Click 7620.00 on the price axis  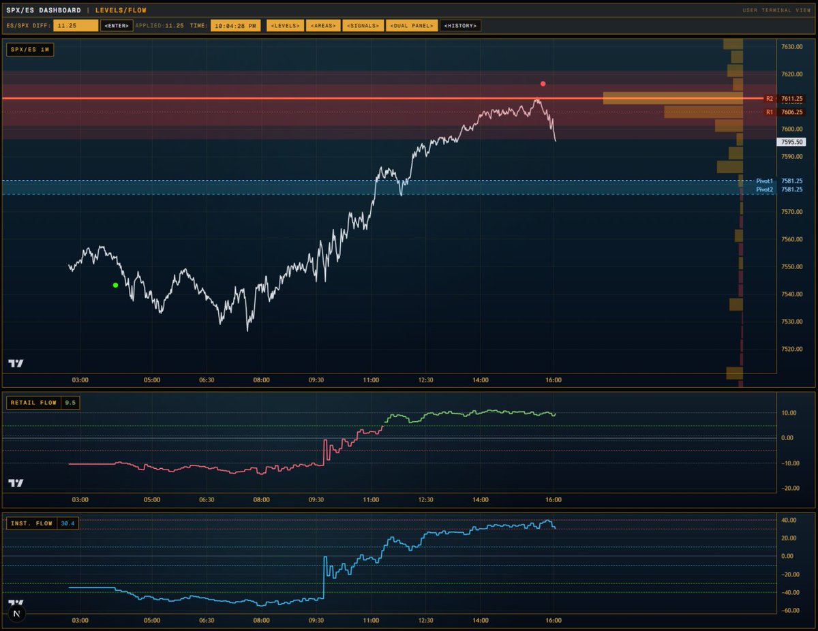pyautogui.click(x=793, y=74)
